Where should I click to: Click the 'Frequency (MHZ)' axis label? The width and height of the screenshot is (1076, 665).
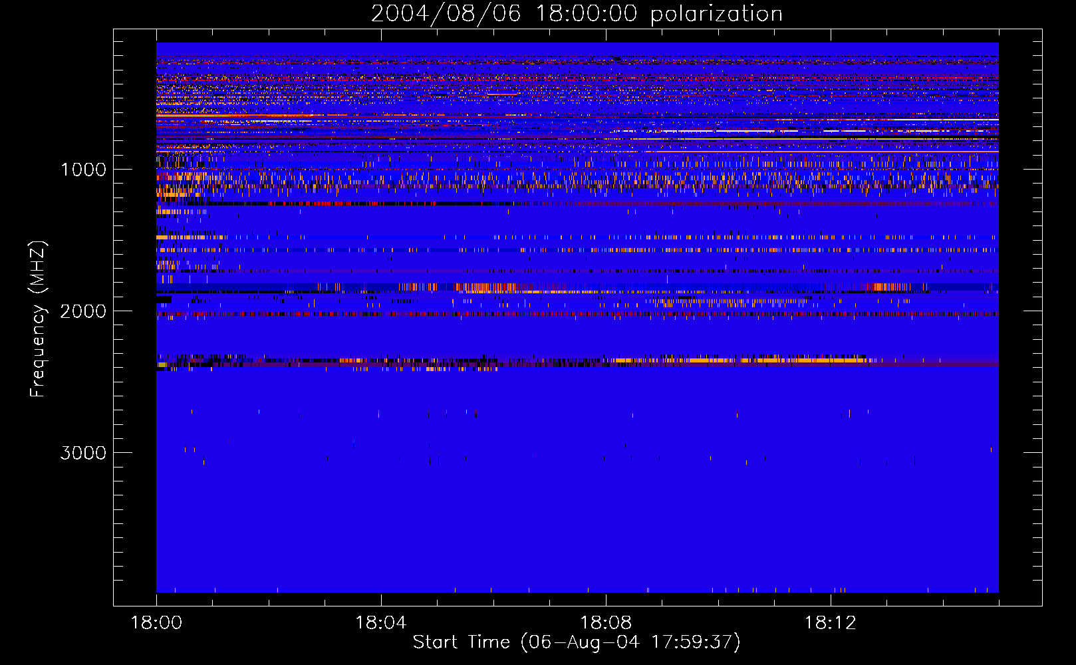click(39, 319)
